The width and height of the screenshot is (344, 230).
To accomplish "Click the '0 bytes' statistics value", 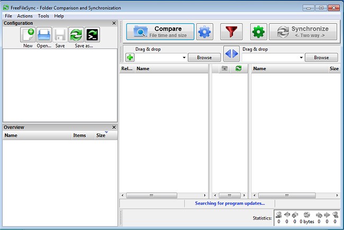I will [307, 222].
